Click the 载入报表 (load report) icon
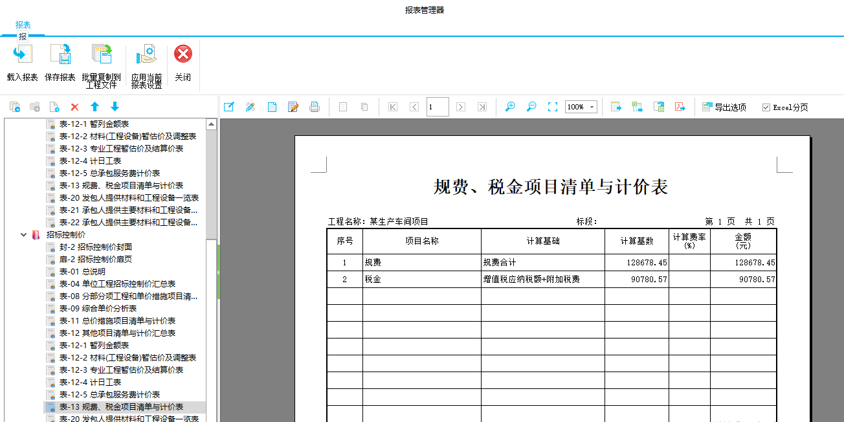Screen dimensions: 844x422 point(23,54)
